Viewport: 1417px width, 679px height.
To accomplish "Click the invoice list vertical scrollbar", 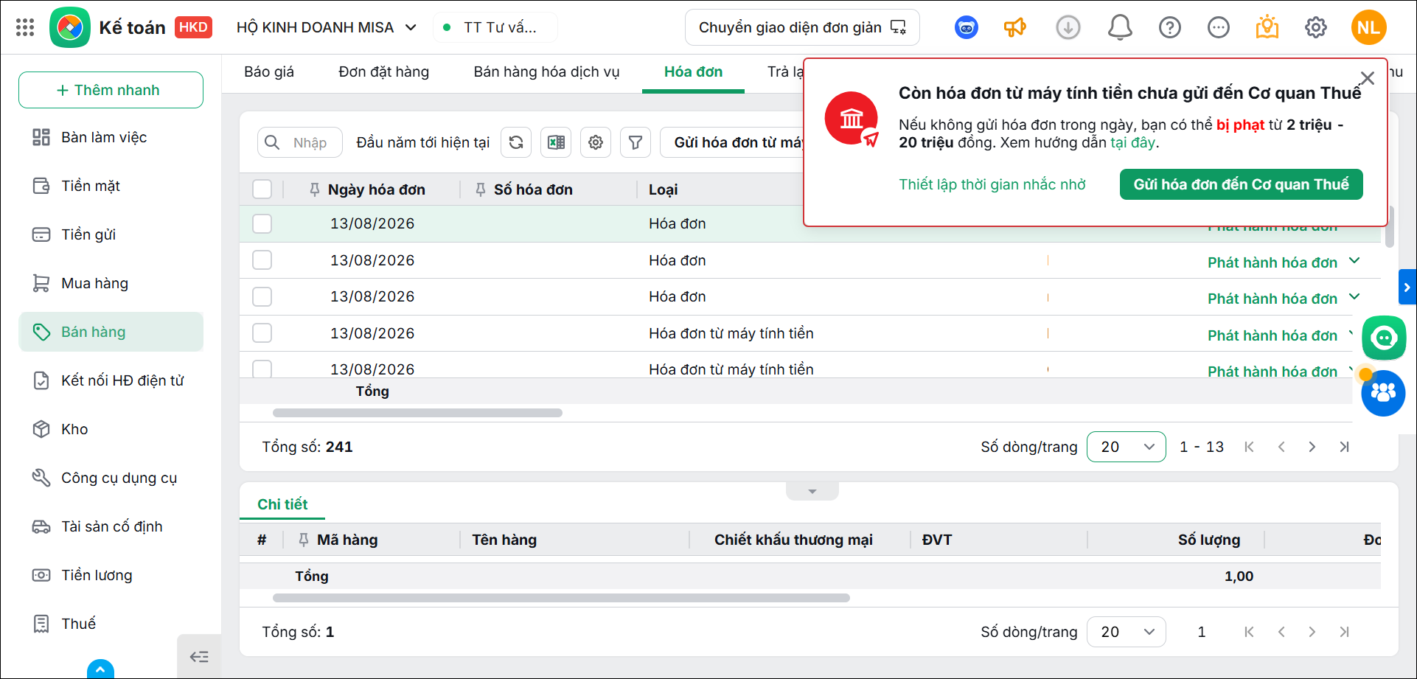I will [x=1390, y=226].
